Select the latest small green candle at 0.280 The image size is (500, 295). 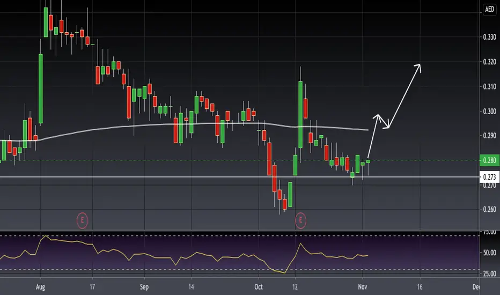coord(369,161)
